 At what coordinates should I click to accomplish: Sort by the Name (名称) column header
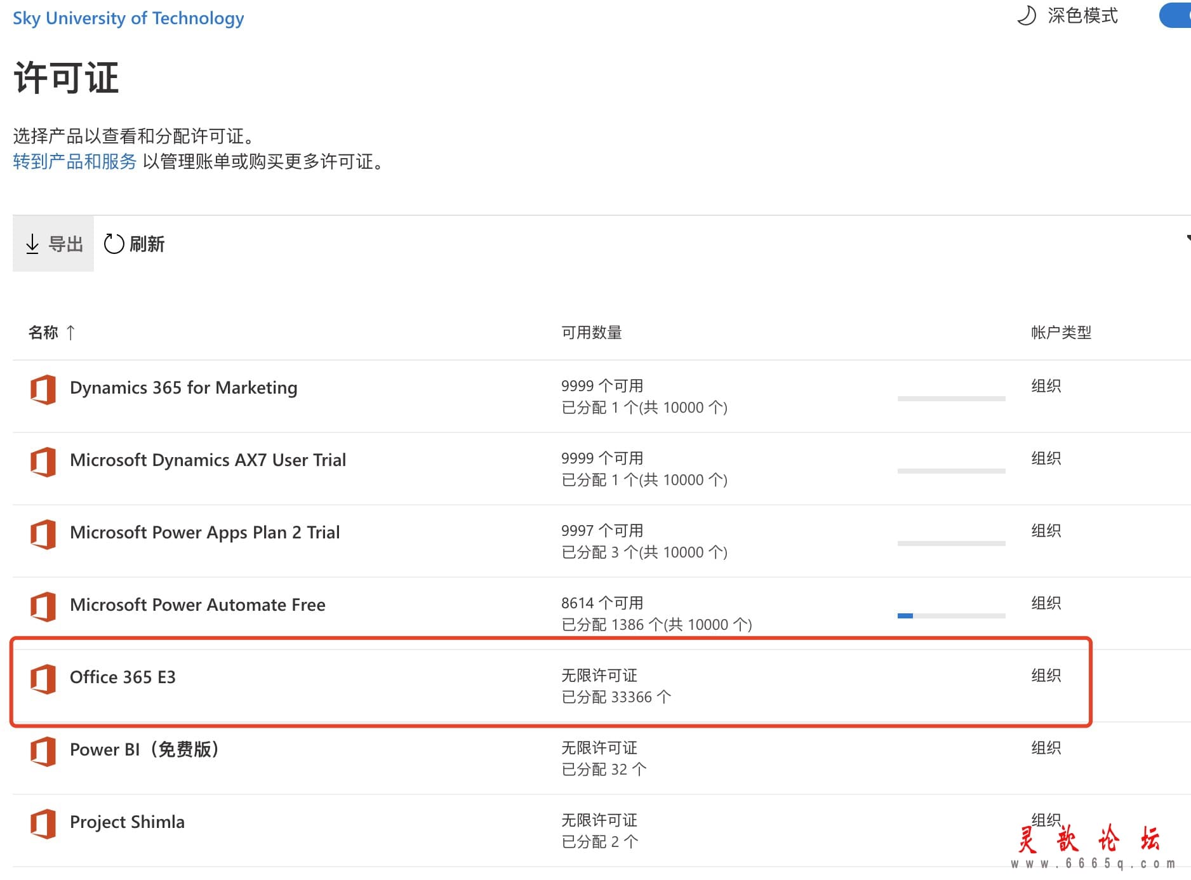tap(43, 332)
